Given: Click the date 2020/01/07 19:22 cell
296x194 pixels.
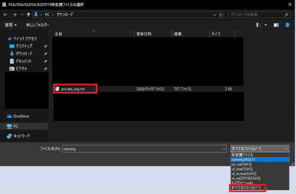Looking at the screenshot, I should coord(150,89).
